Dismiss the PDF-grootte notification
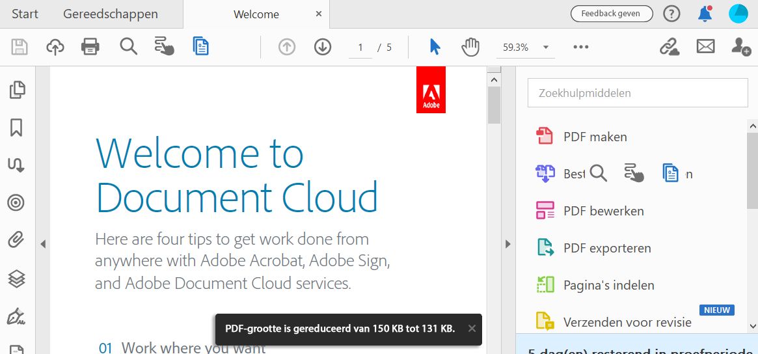Viewport: 758px width, 354px height. (x=472, y=328)
